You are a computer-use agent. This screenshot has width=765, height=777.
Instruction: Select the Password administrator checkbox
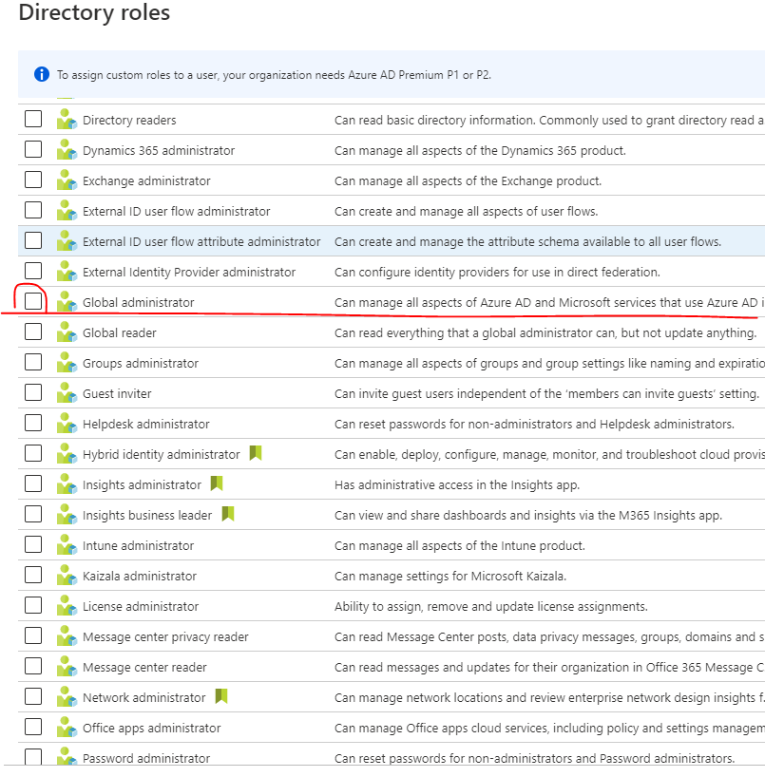[x=33, y=757]
